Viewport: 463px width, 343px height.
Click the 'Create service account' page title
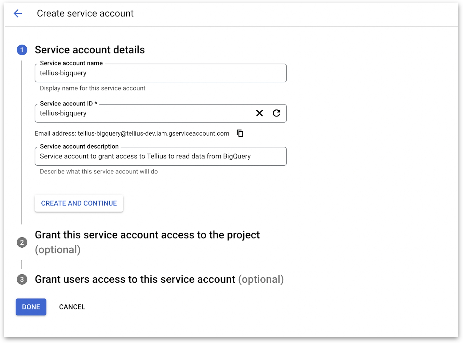pos(85,13)
